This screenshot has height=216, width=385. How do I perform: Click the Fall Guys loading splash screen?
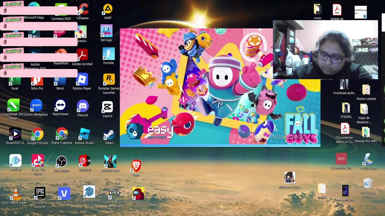pyautogui.click(x=220, y=88)
